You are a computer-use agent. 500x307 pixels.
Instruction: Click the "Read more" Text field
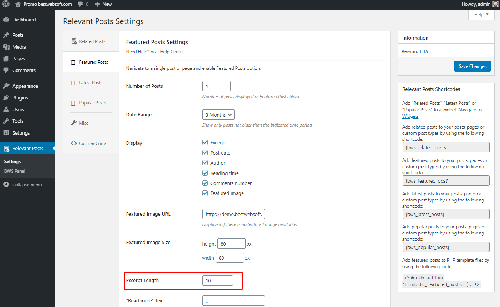click(233, 301)
